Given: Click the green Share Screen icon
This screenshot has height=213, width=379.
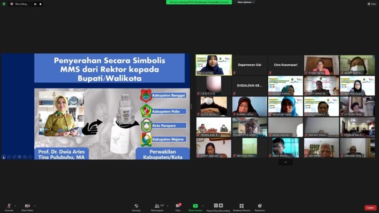Looking at the screenshot, I should [195, 206].
